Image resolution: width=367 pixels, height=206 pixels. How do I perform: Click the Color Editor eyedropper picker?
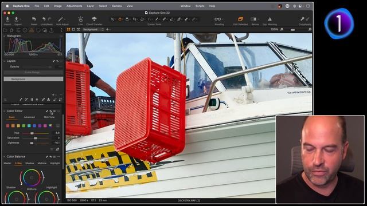coord(57,149)
